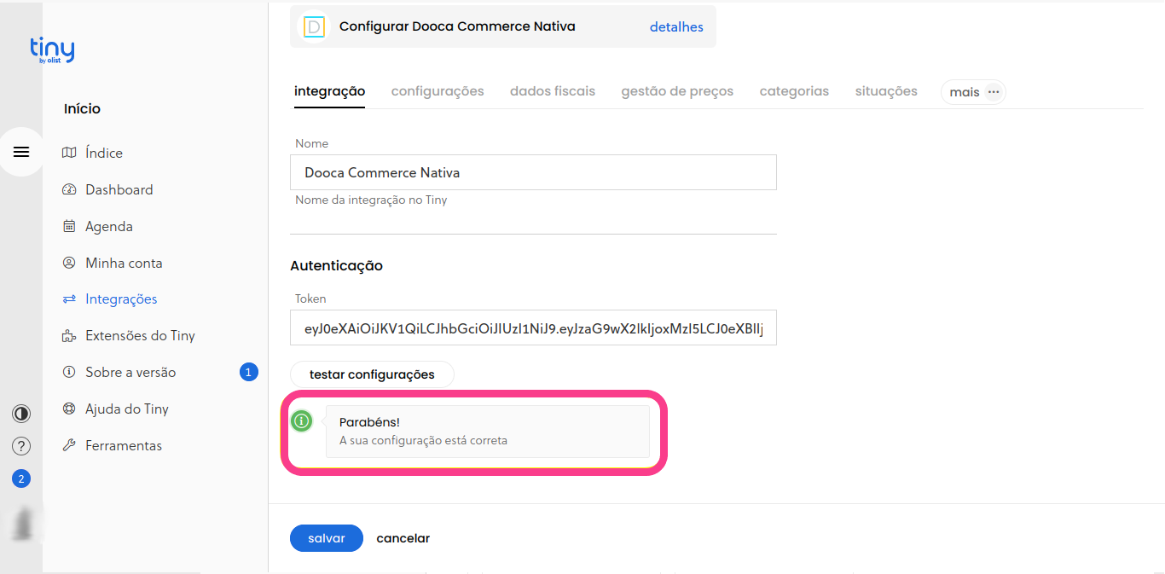This screenshot has height=574, width=1165.
Task: Open the gestão de preços tab
Action: tap(677, 91)
